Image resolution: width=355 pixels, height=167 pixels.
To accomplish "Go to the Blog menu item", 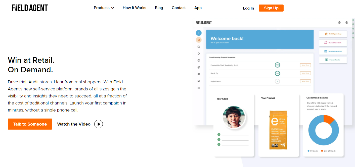I will click(159, 8).
